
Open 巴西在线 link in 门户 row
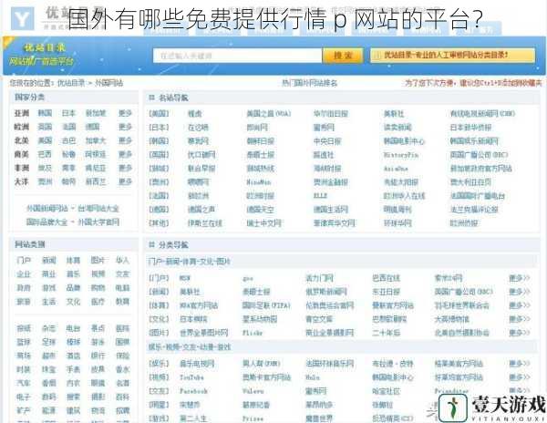point(386,278)
